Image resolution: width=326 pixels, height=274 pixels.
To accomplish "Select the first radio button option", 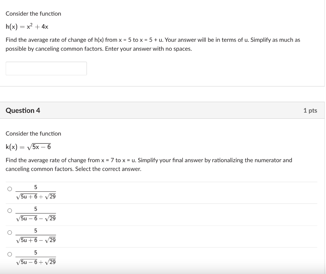I will [x=10, y=189].
